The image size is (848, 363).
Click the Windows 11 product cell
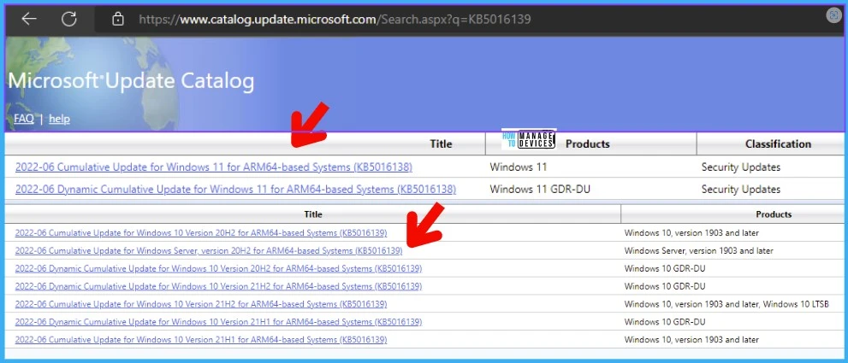pyautogui.click(x=518, y=167)
